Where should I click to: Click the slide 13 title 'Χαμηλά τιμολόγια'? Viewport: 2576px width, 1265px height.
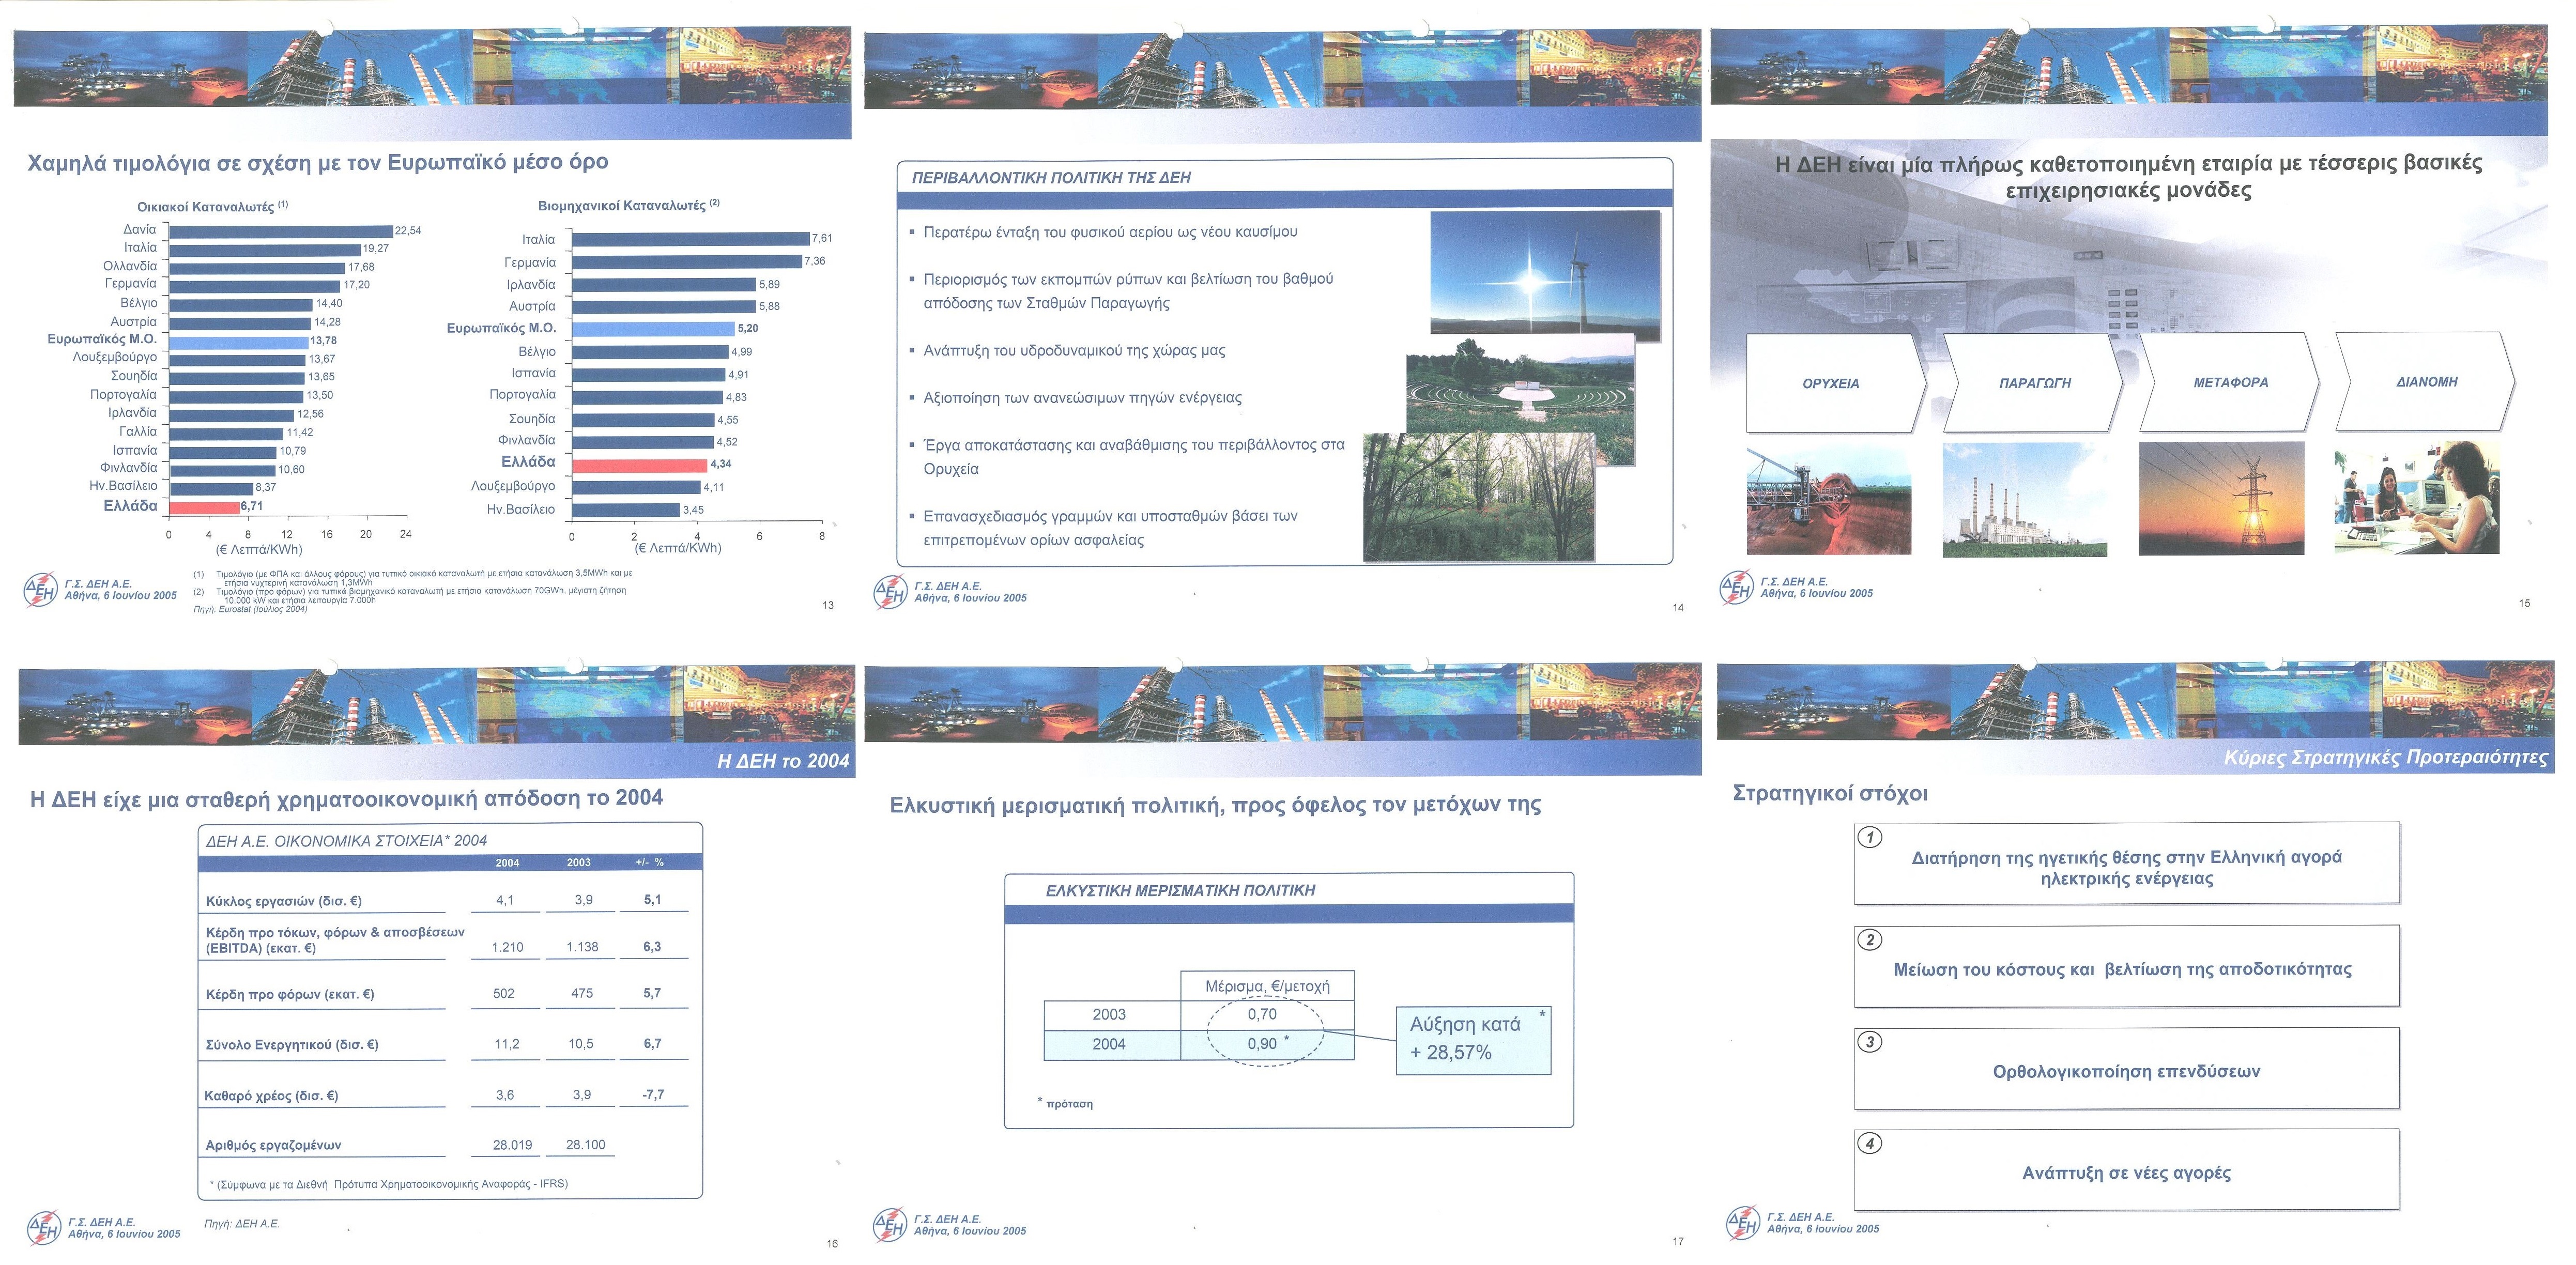tap(318, 162)
